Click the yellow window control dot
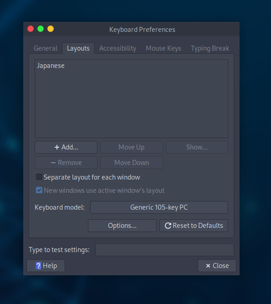The width and height of the screenshot is (271, 304). pyautogui.click(x=51, y=29)
